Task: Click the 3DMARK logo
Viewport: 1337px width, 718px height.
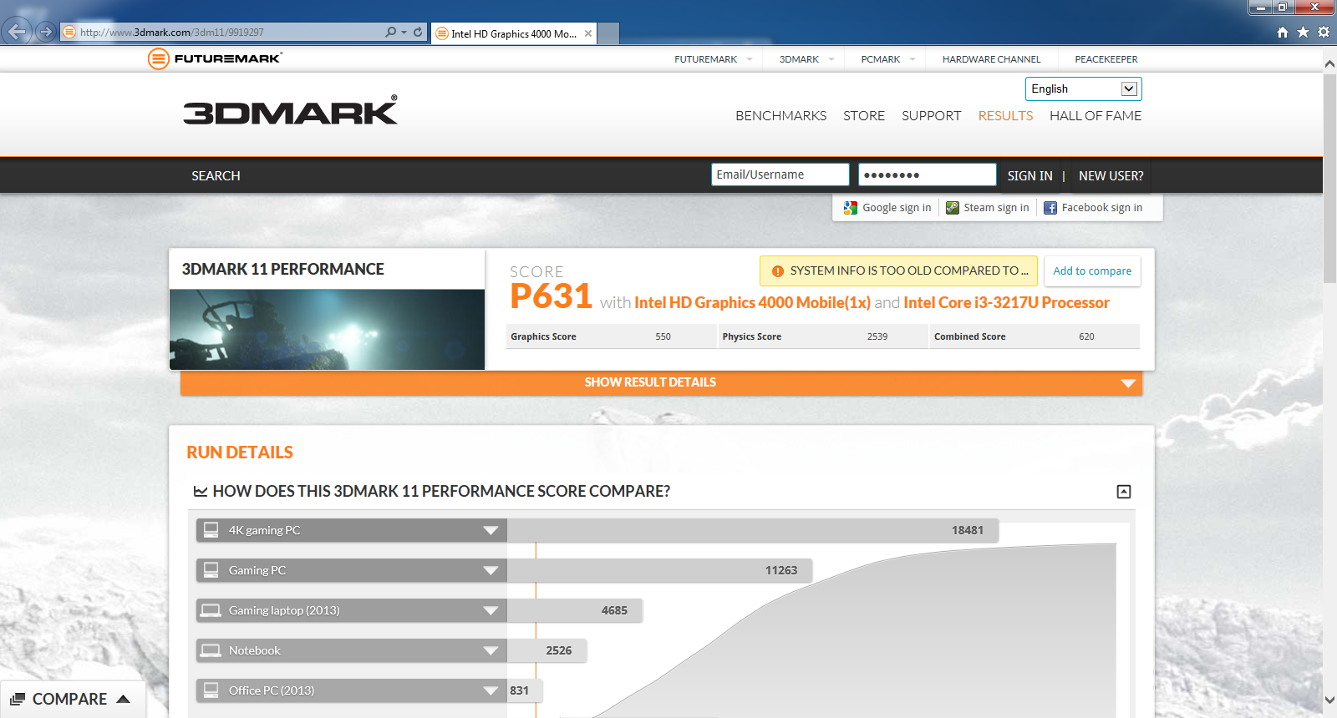Action: click(x=290, y=111)
